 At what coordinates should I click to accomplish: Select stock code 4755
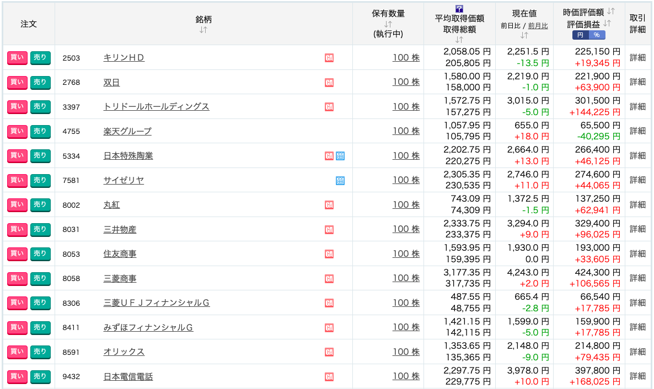coord(71,132)
